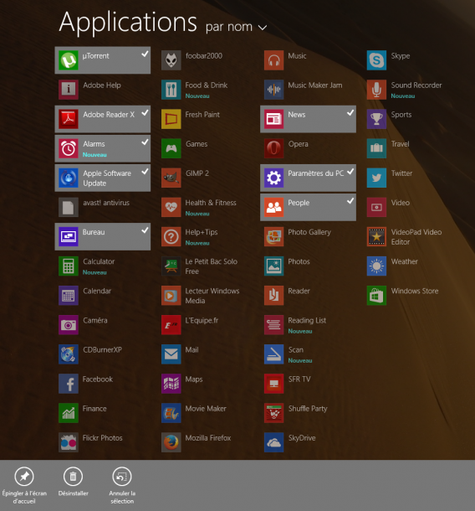Open the GIMP 2 icon
This screenshot has width=475, height=511.
171,178
